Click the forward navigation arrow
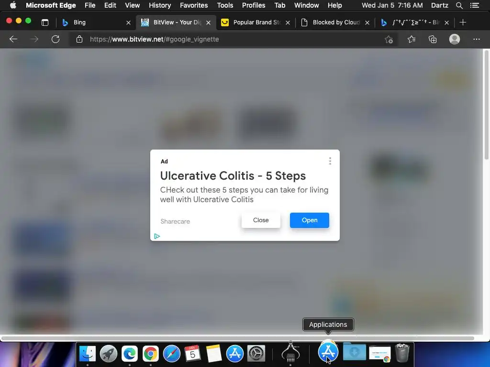The width and height of the screenshot is (490, 367). click(34, 39)
